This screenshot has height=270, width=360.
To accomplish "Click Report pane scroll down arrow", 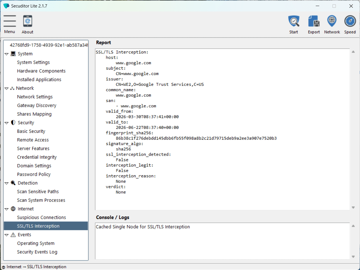I will pos(353,207).
